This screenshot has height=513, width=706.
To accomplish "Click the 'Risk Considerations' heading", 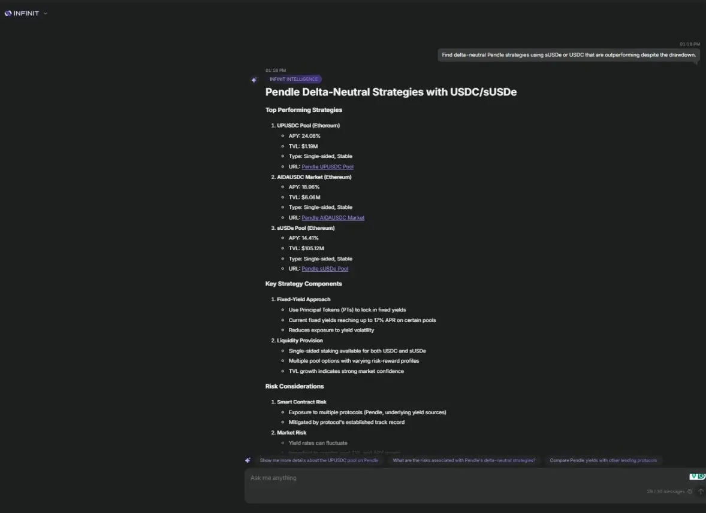I will (294, 386).
